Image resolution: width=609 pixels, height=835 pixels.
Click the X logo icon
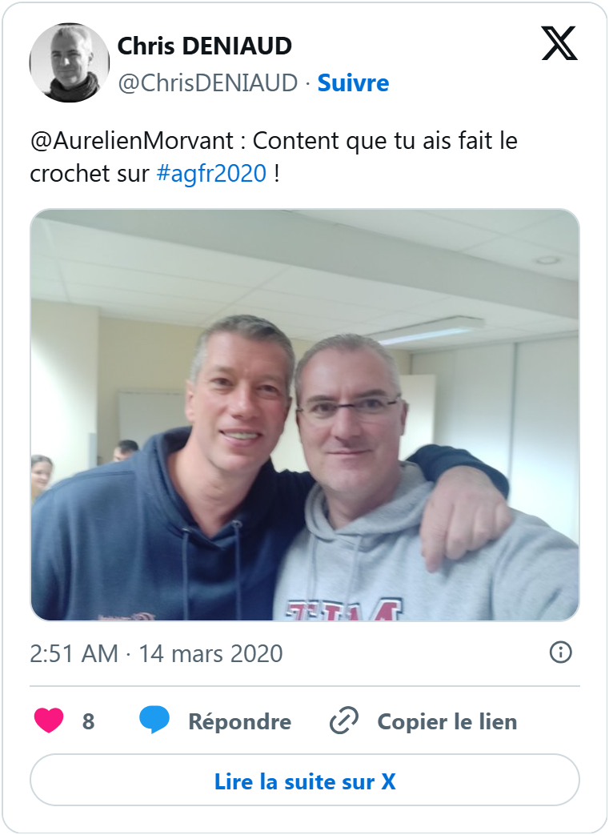(559, 43)
